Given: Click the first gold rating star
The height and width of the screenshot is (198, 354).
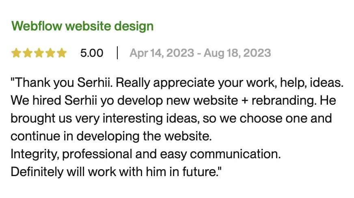Looking at the screenshot, I should point(16,53).
